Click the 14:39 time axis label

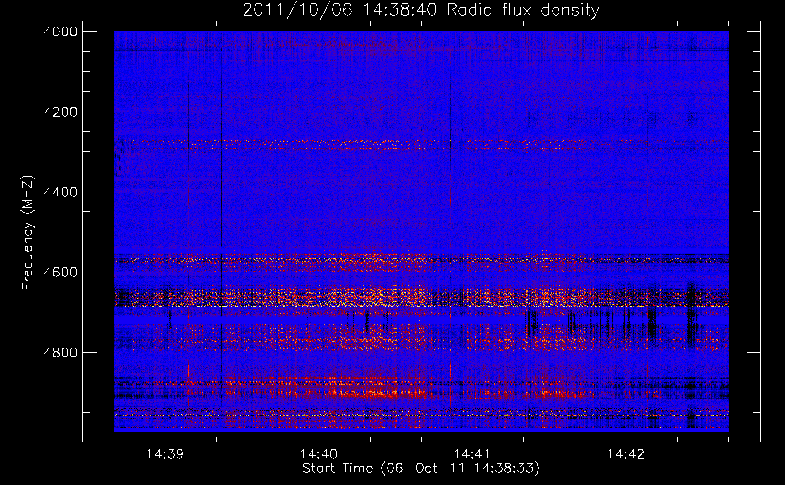[x=165, y=454]
